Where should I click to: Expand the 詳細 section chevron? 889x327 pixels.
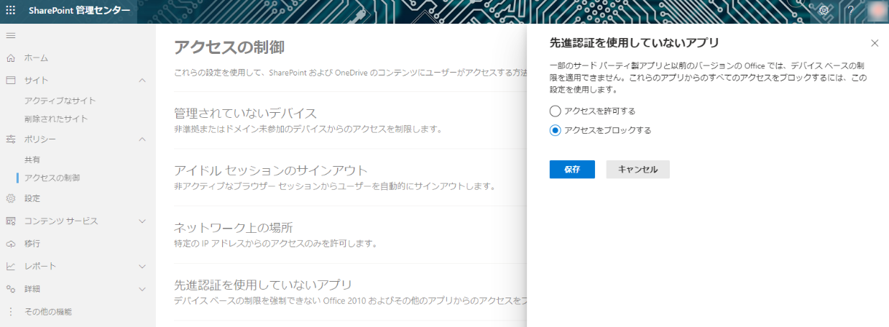pyautogui.click(x=142, y=289)
